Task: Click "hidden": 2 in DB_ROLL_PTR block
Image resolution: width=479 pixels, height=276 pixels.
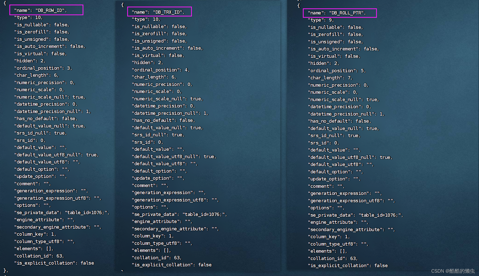Action: (x=324, y=63)
